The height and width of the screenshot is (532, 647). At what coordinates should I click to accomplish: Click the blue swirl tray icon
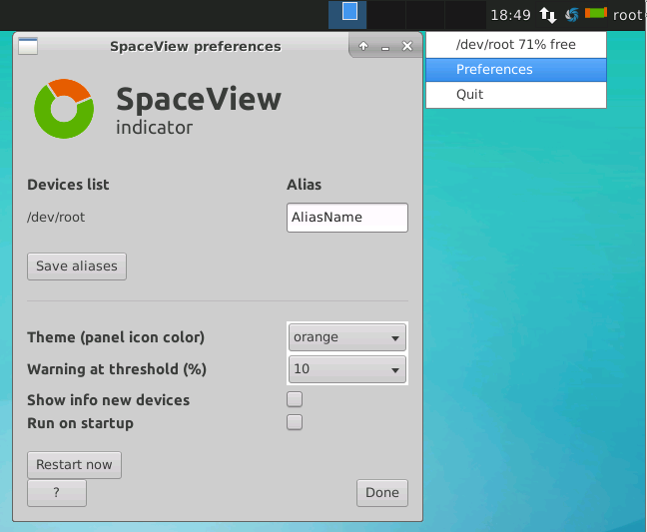tap(572, 15)
